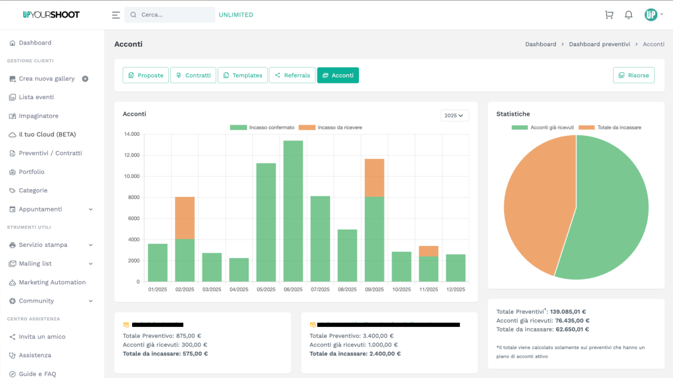The width and height of the screenshot is (673, 378).
Task: Click the notifications bell icon
Action: [628, 14]
